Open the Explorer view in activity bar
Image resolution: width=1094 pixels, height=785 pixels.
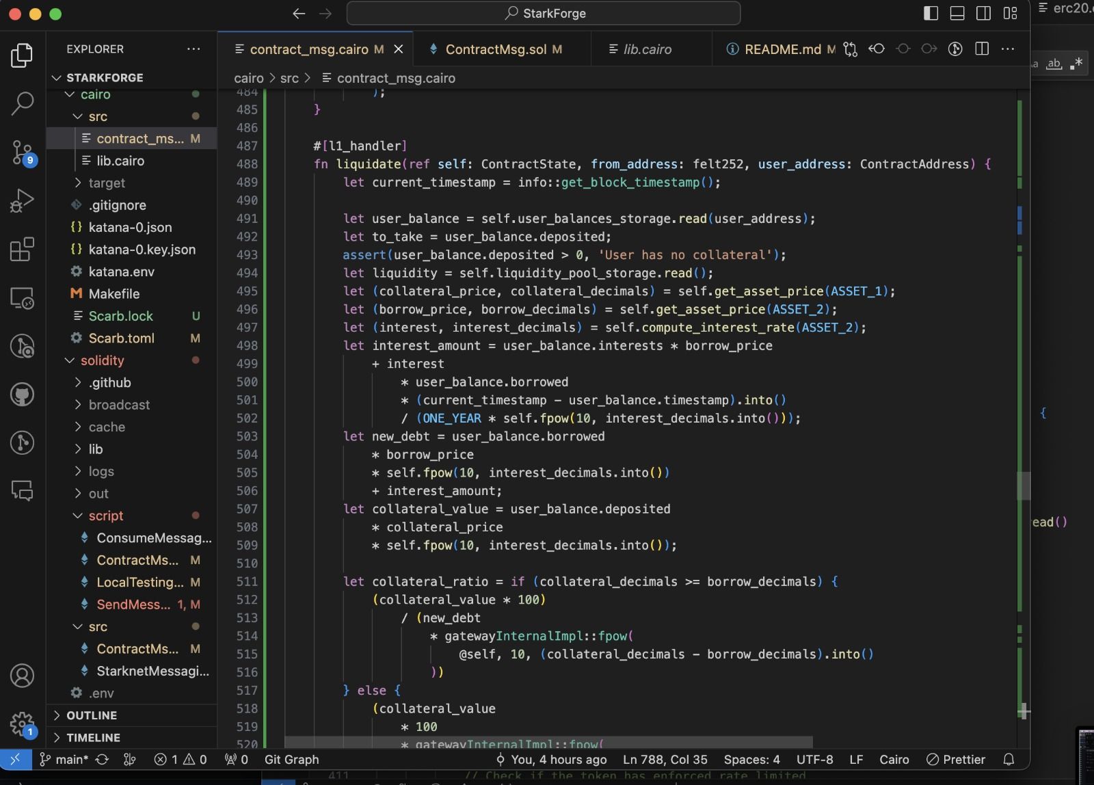click(x=22, y=55)
